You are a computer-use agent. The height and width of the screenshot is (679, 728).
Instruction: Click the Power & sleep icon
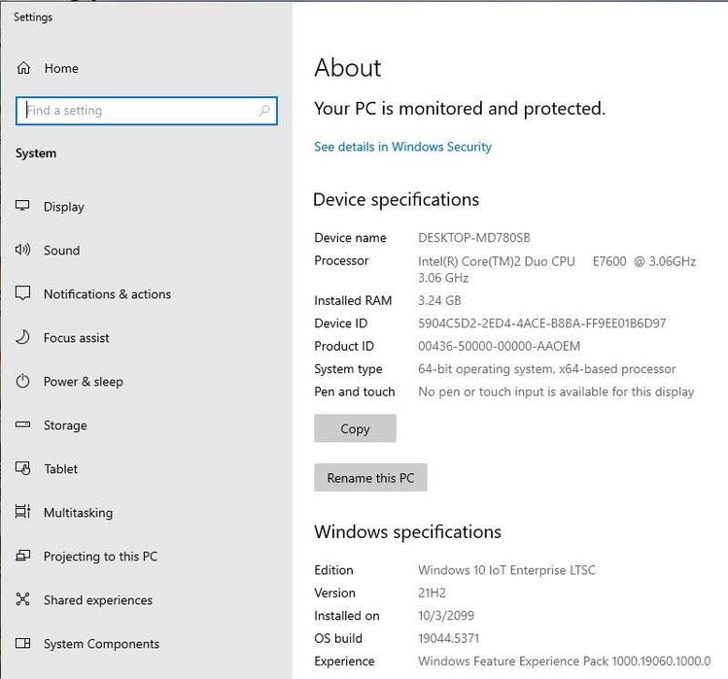[22, 381]
